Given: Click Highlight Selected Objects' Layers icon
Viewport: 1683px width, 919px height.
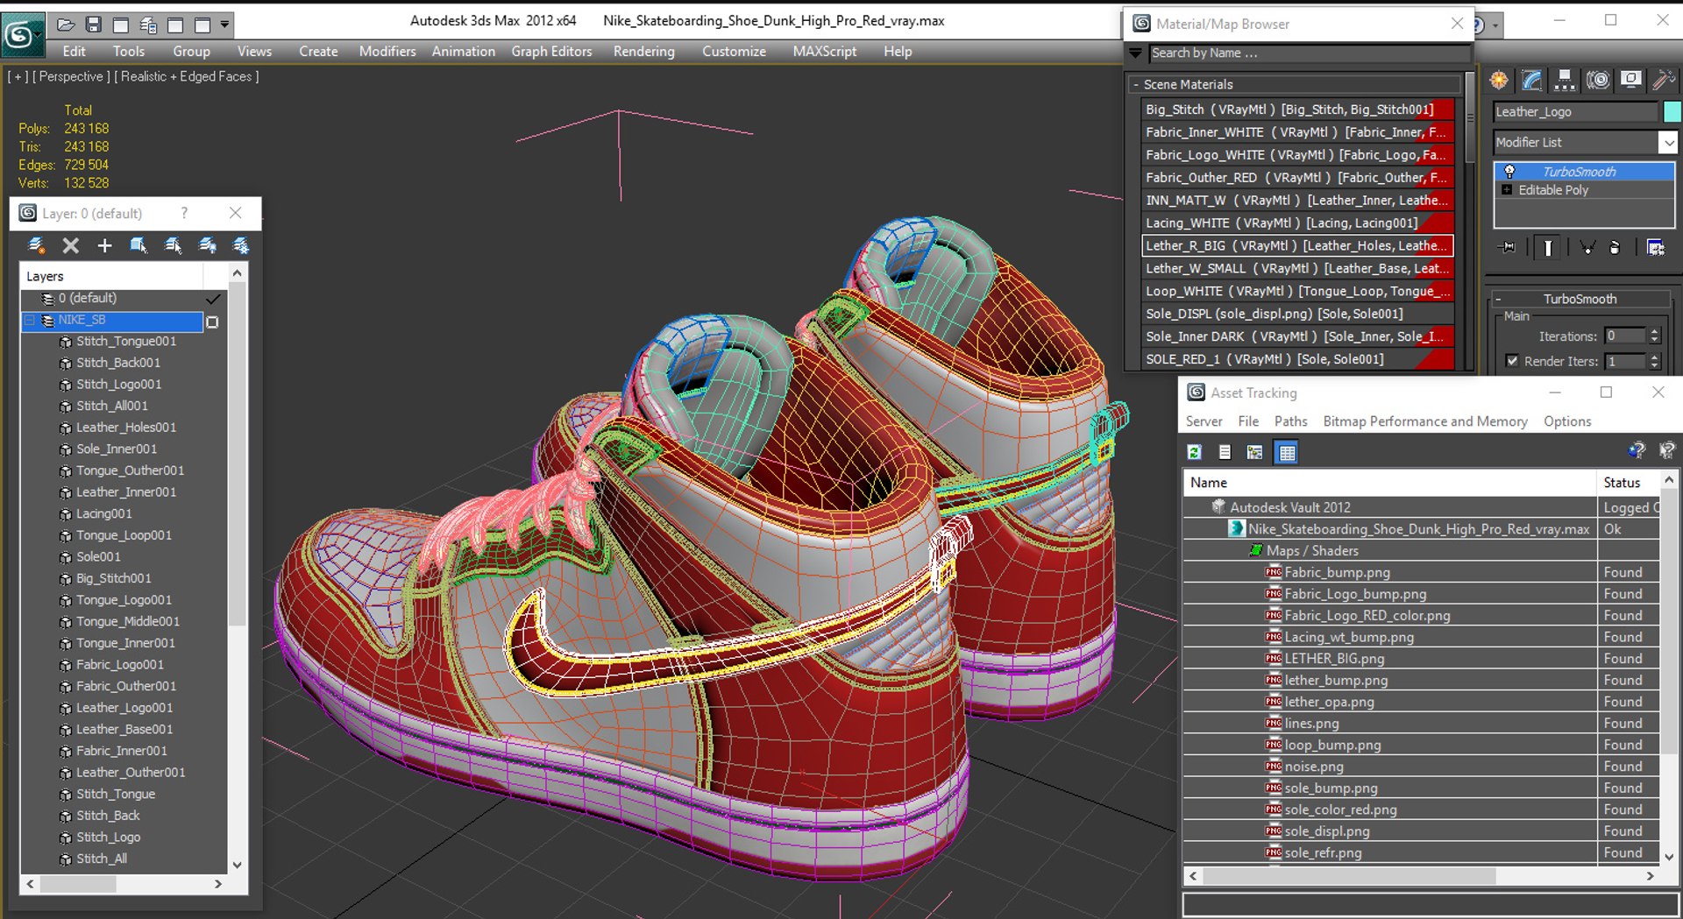Looking at the screenshot, I should (x=173, y=245).
